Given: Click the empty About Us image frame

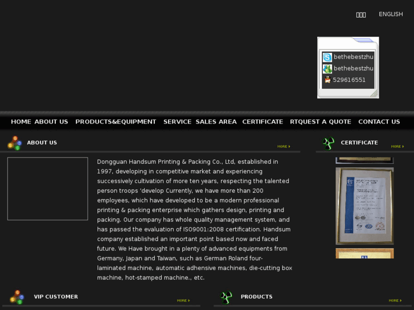Looking at the screenshot, I should pyautogui.click(x=47, y=189).
